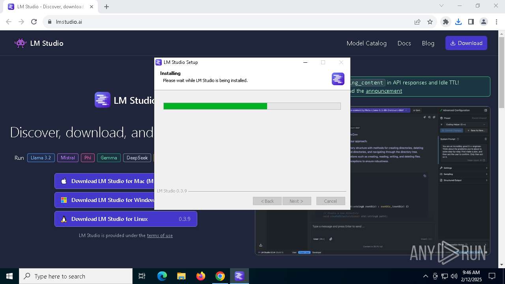Close the LM Studio browser tab
The width and height of the screenshot is (505, 284).
coord(92,7)
